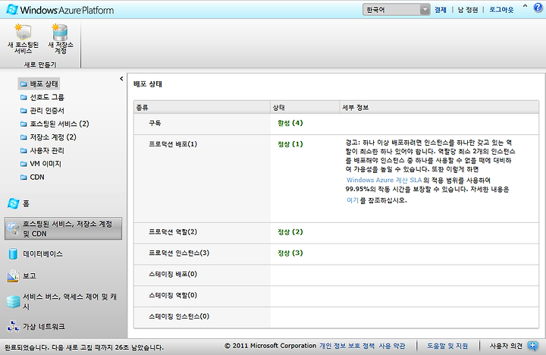The image size is (546, 355).
Task: Click the 정상 (1) status
Action: click(290, 144)
